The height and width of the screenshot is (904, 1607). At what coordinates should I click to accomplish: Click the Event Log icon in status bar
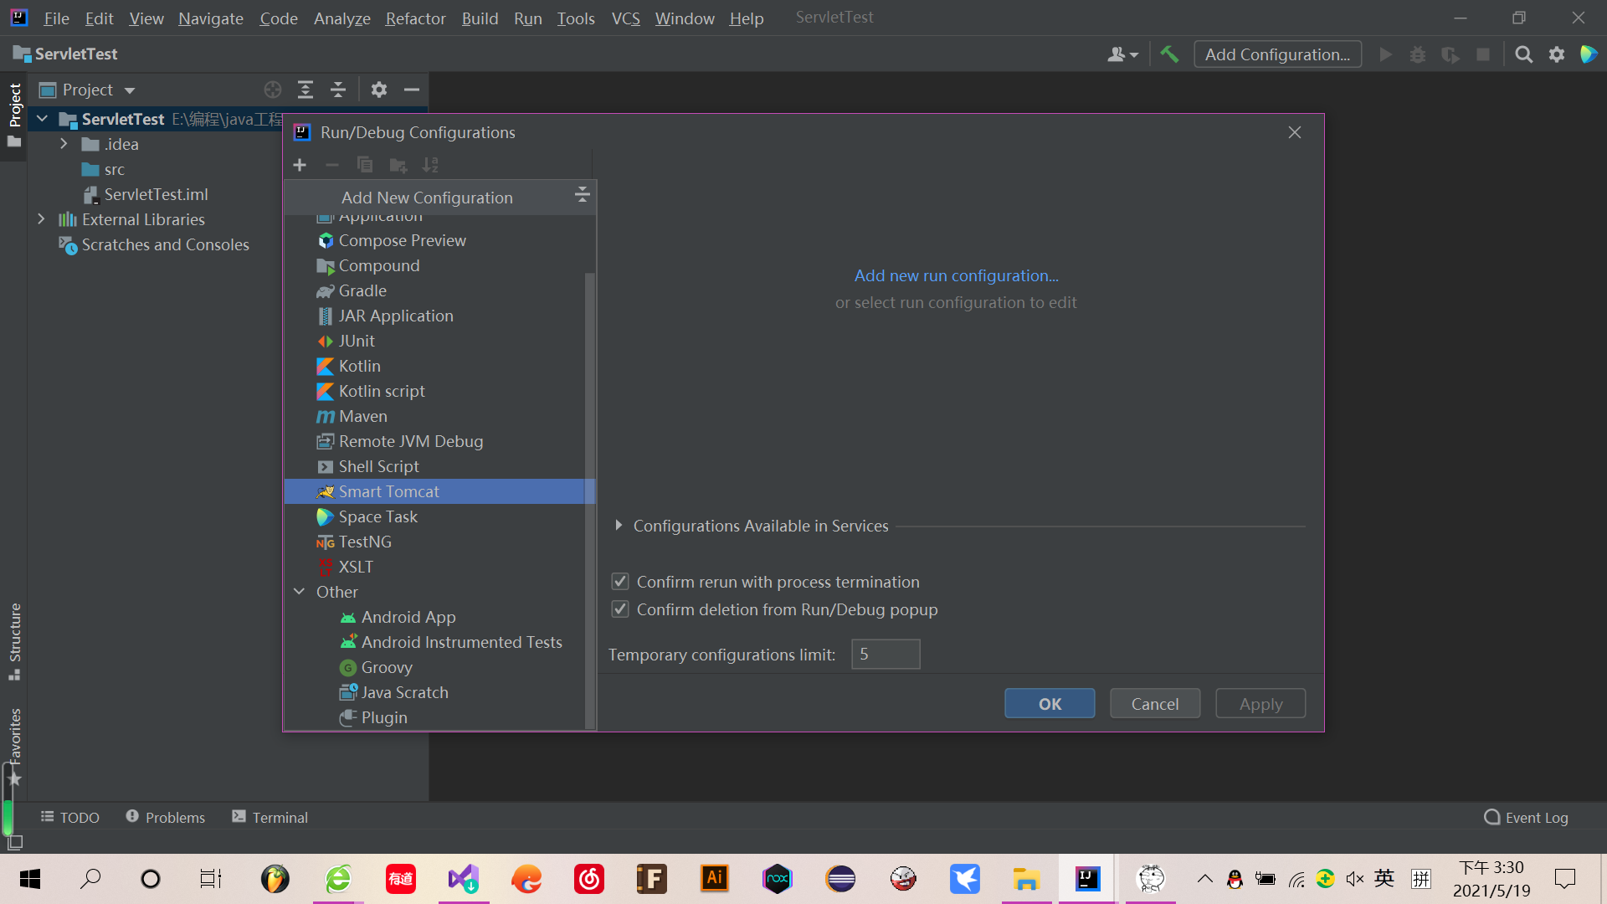(x=1492, y=817)
